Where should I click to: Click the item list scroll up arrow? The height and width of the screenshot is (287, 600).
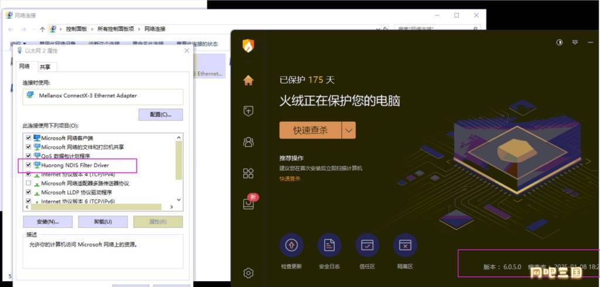pyautogui.click(x=179, y=137)
